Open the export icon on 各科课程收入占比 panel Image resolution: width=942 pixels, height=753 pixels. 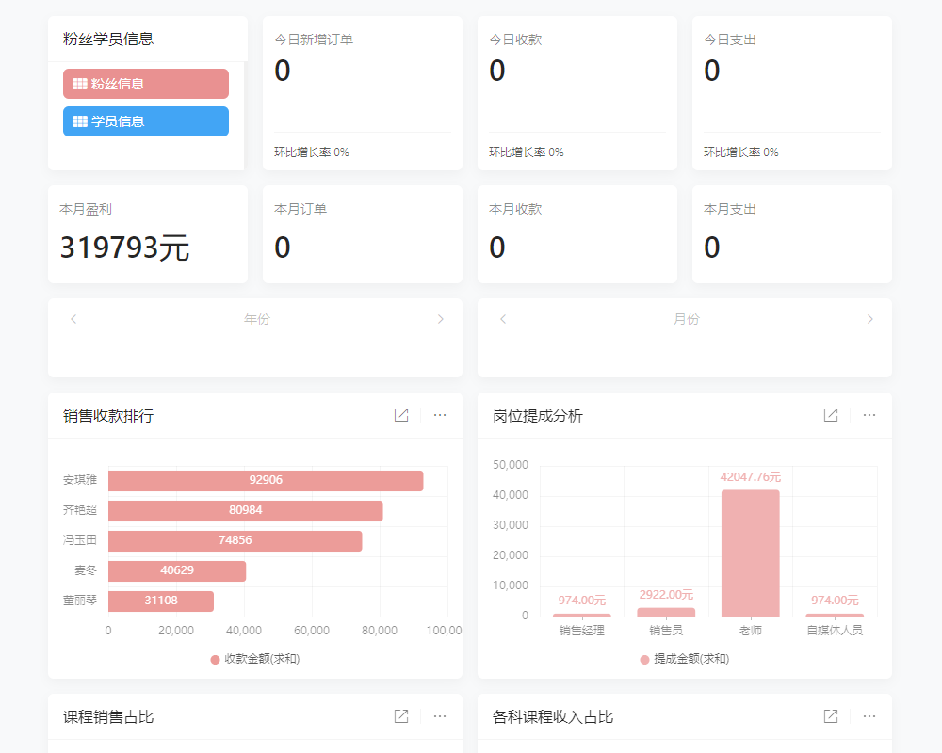click(830, 715)
